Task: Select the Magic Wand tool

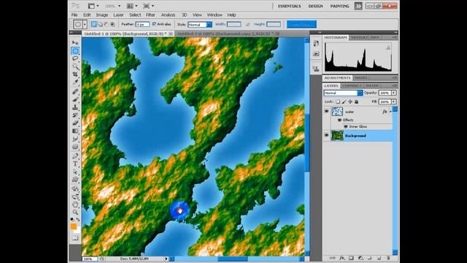Action: click(75, 66)
